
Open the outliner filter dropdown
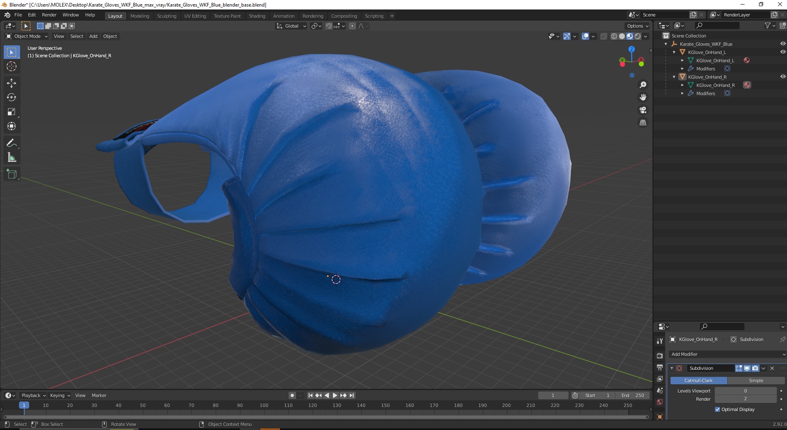click(x=770, y=26)
